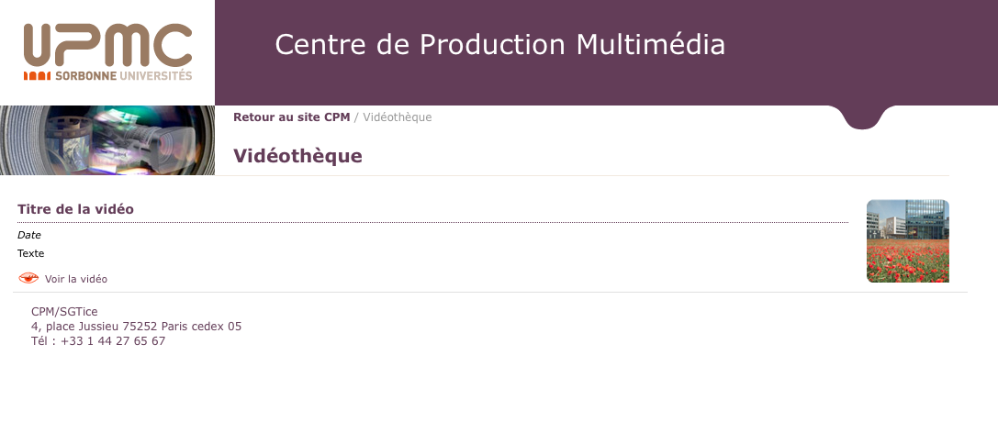The width and height of the screenshot is (998, 422).
Task: Click the dotted line under video title
Action: pos(432,222)
